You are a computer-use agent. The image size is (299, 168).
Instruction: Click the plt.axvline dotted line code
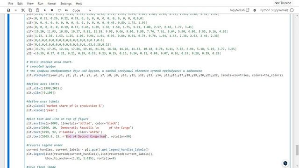pos(73,123)
